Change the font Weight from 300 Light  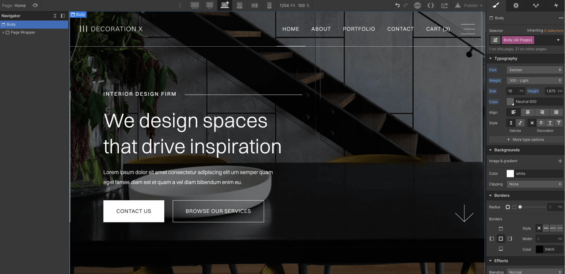[x=534, y=80]
